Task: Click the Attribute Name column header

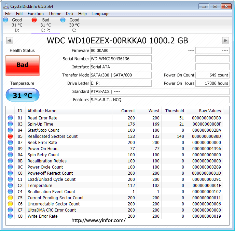Action: [x=69, y=111]
